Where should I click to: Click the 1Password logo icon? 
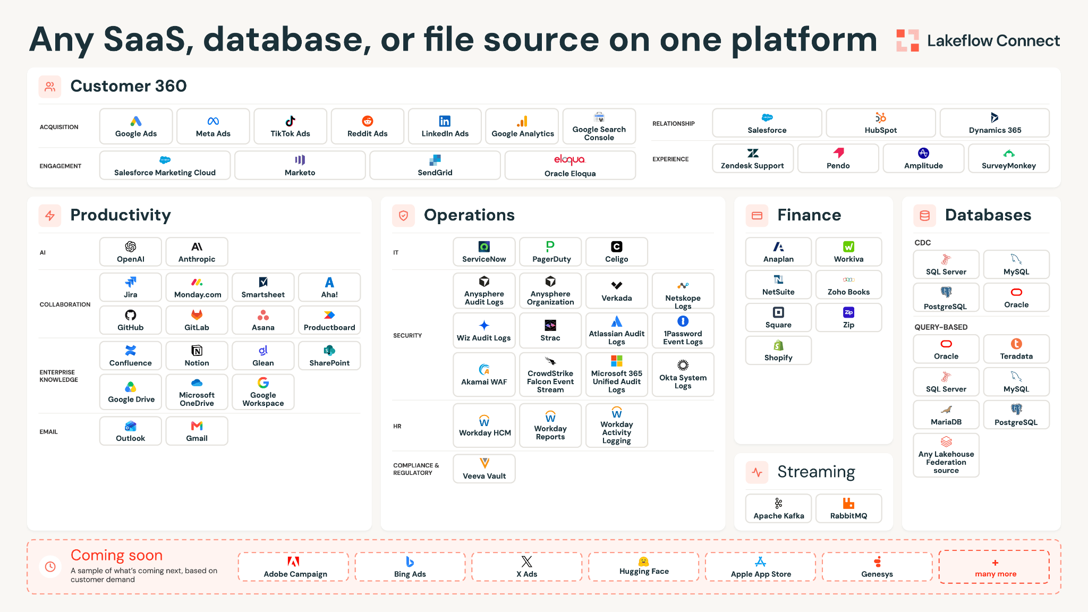(683, 321)
